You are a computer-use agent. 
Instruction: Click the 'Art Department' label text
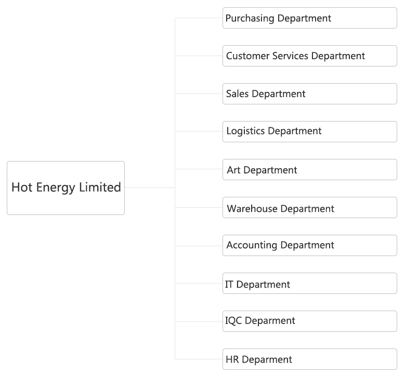(x=262, y=170)
